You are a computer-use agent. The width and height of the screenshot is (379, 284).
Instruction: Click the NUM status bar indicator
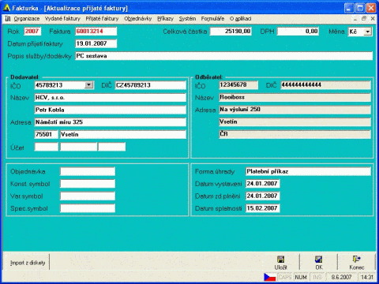[301, 277]
